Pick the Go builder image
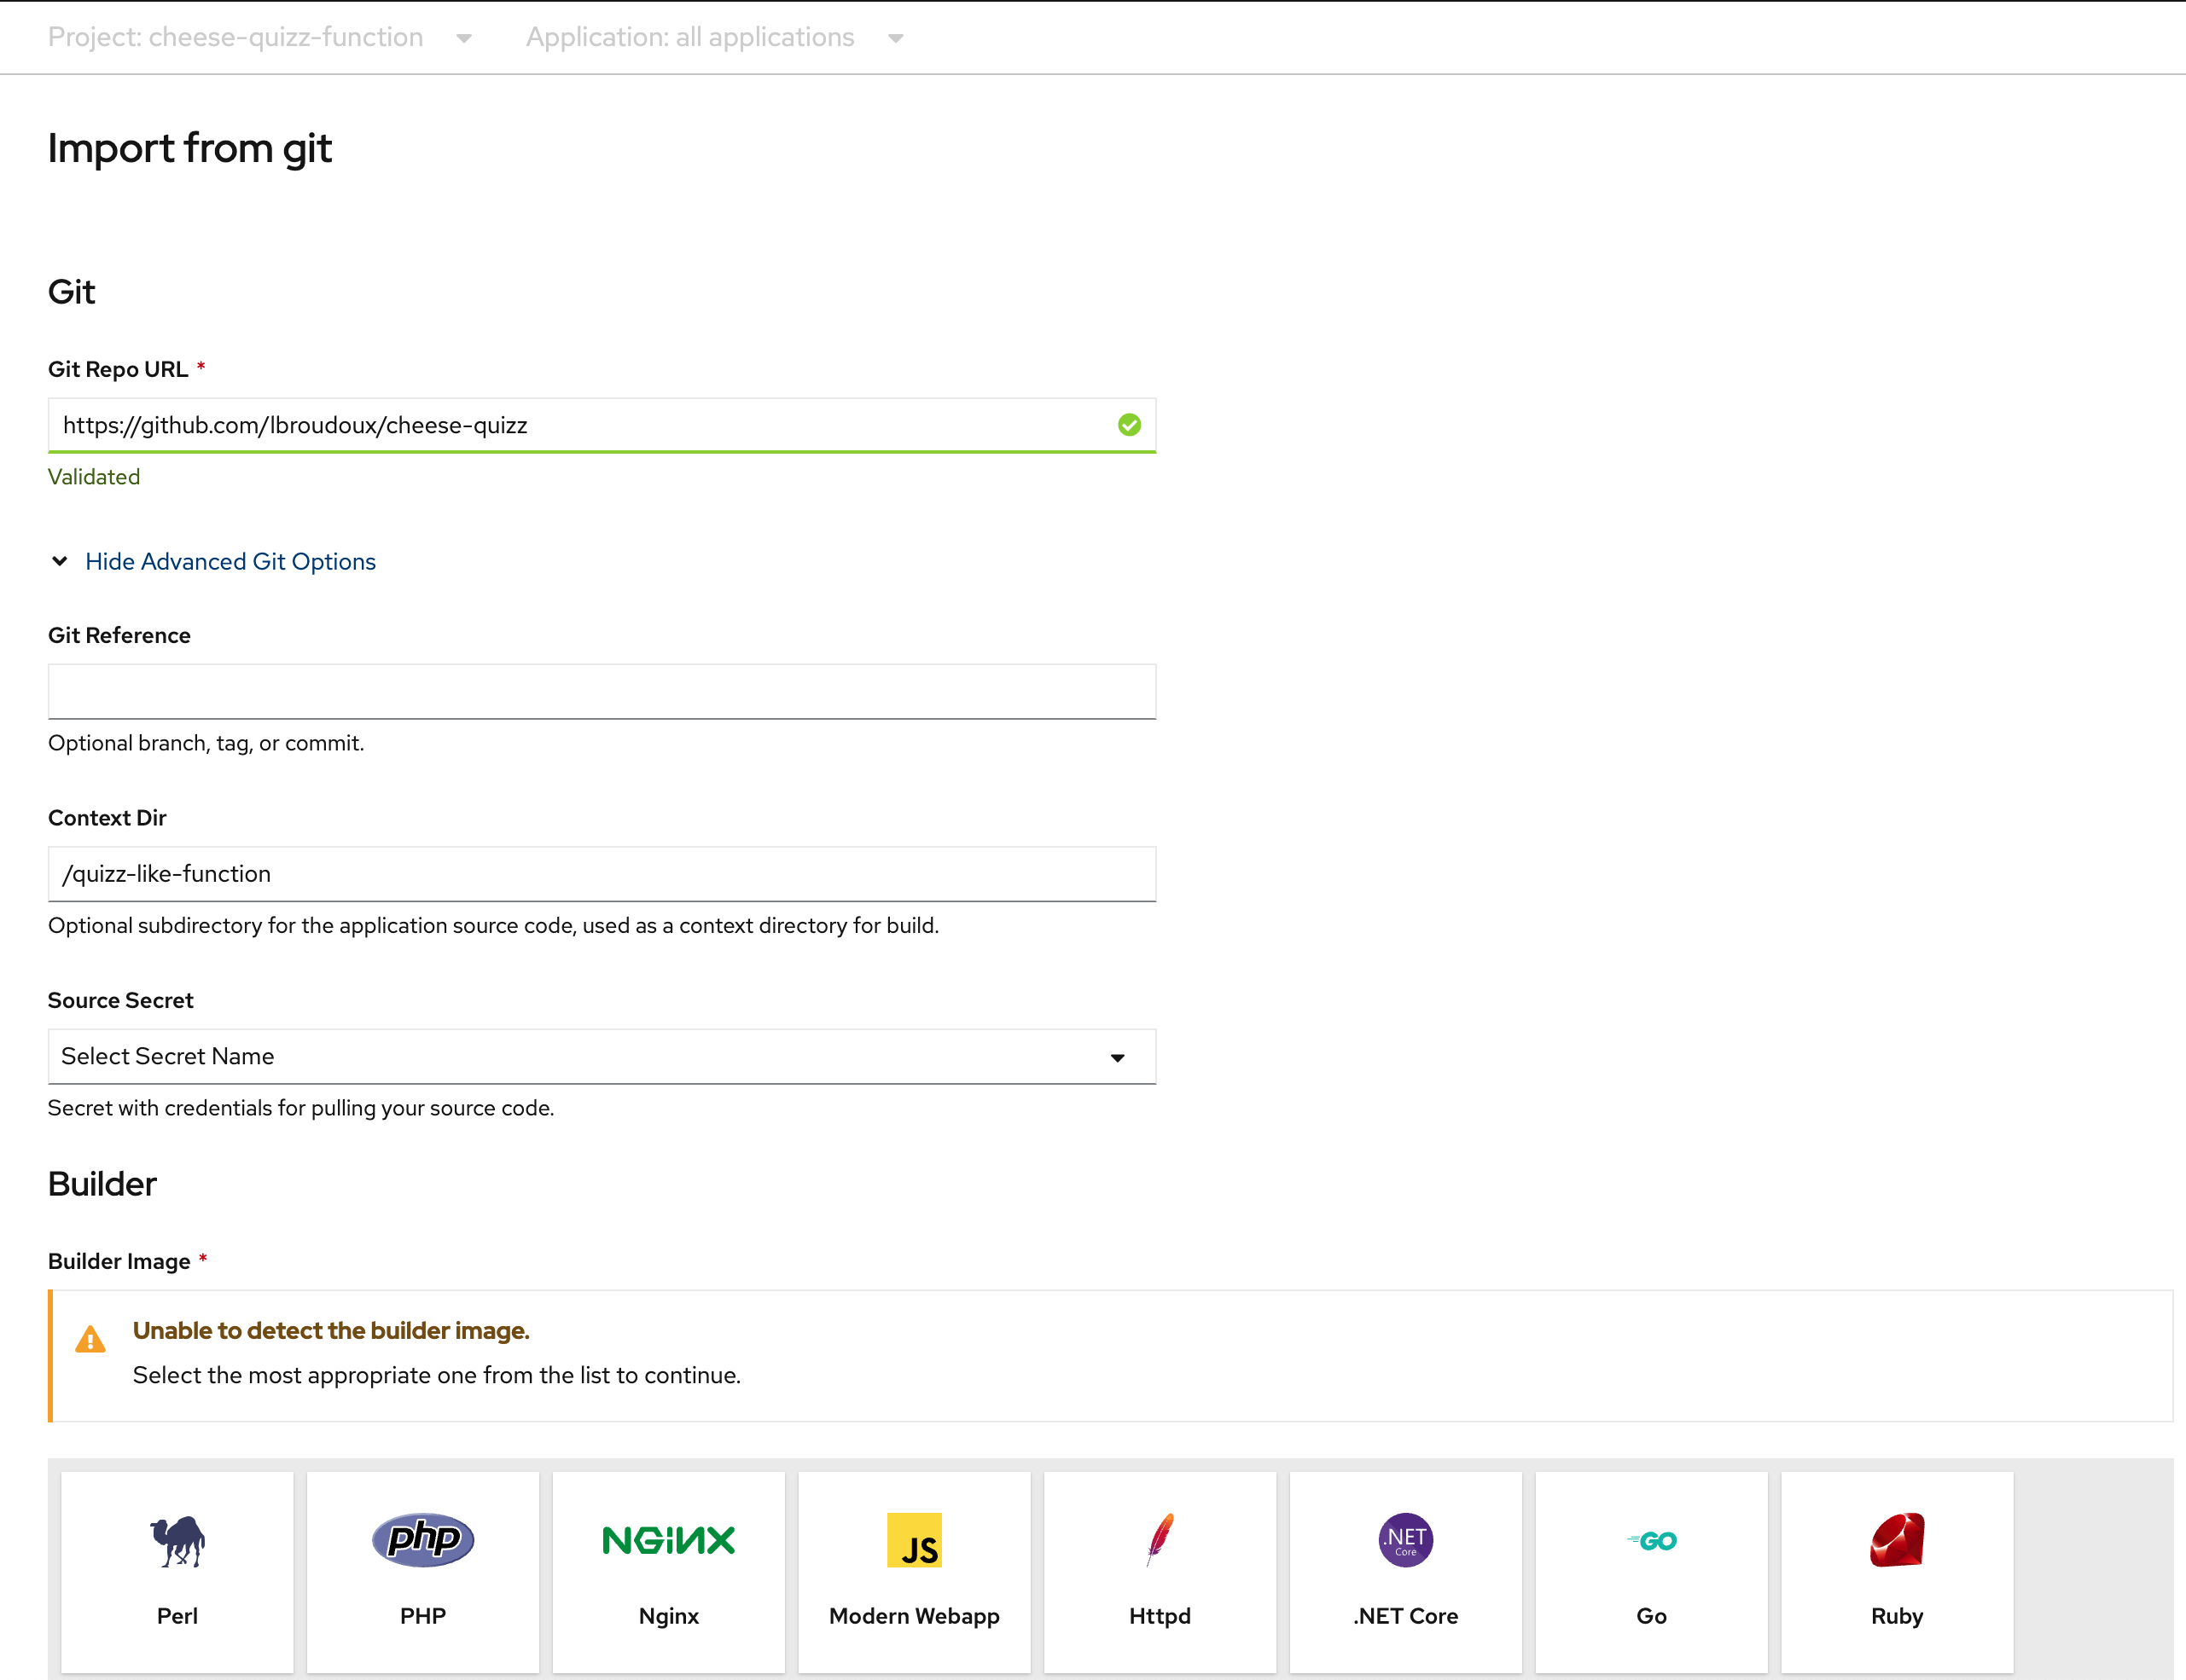The width and height of the screenshot is (2186, 1680). click(x=1651, y=1570)
